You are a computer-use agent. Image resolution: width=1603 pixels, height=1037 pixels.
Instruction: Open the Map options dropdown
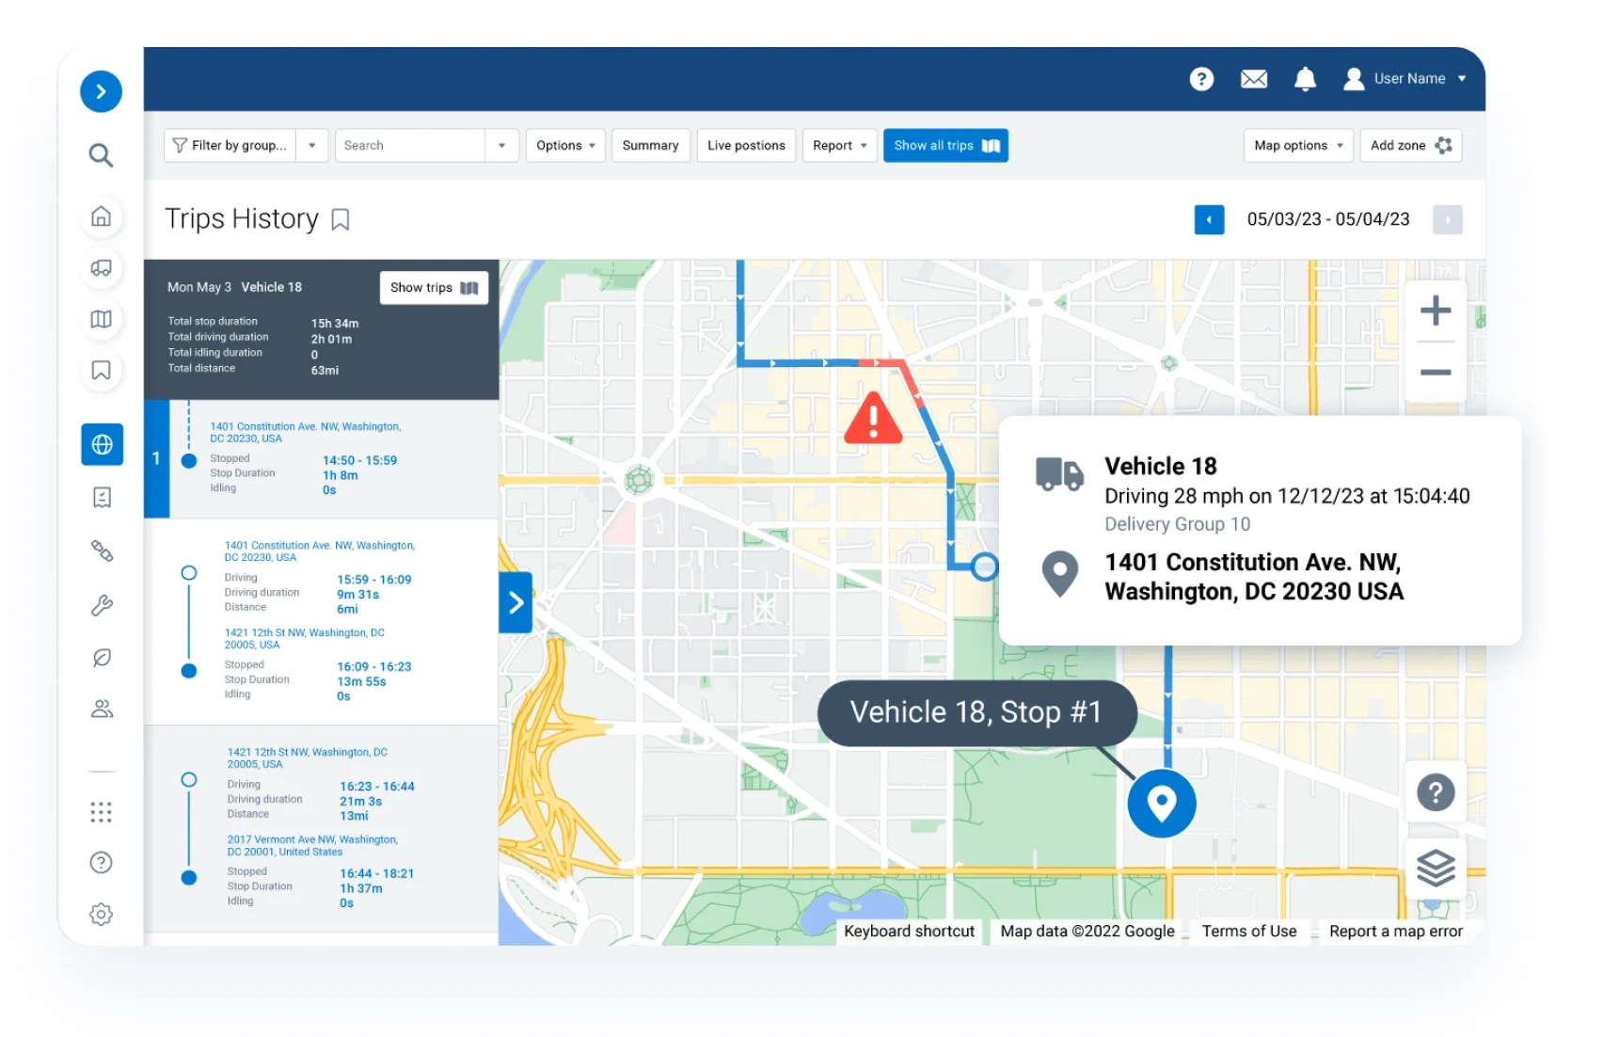click(1298, 146)
